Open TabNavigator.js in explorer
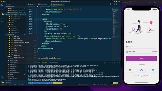This screenshot has height=91, width=162. pos(15,33)
